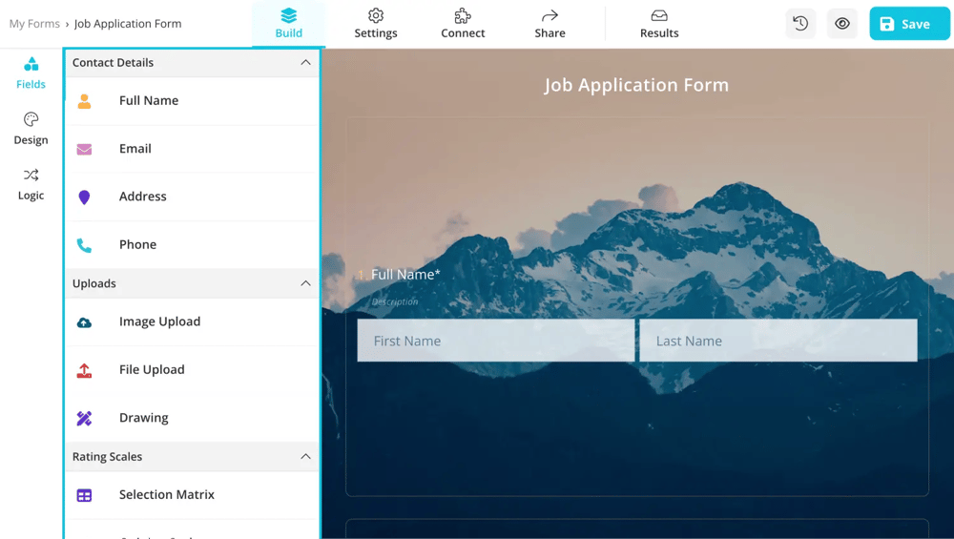The image size is (954, 539).
Task: Add the Selection Matrix field label
Action: (x=167, y=494)
